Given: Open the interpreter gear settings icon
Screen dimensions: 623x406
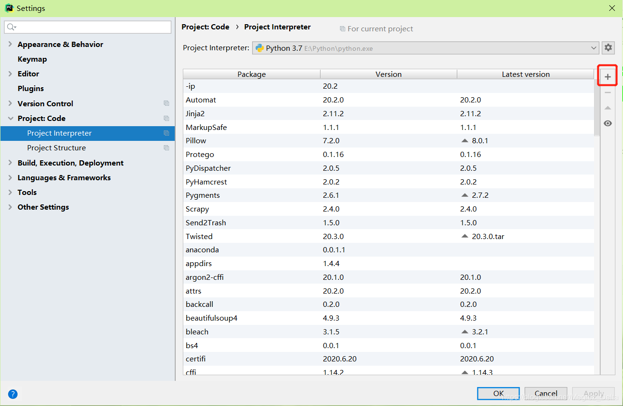Looking at the screenshot, I should click(608, 48).
